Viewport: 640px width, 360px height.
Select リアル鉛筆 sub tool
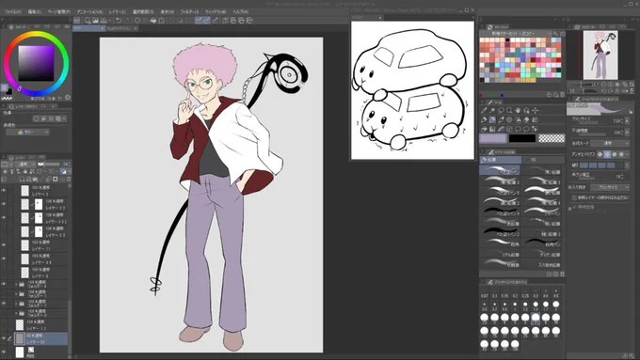[501, 255]
